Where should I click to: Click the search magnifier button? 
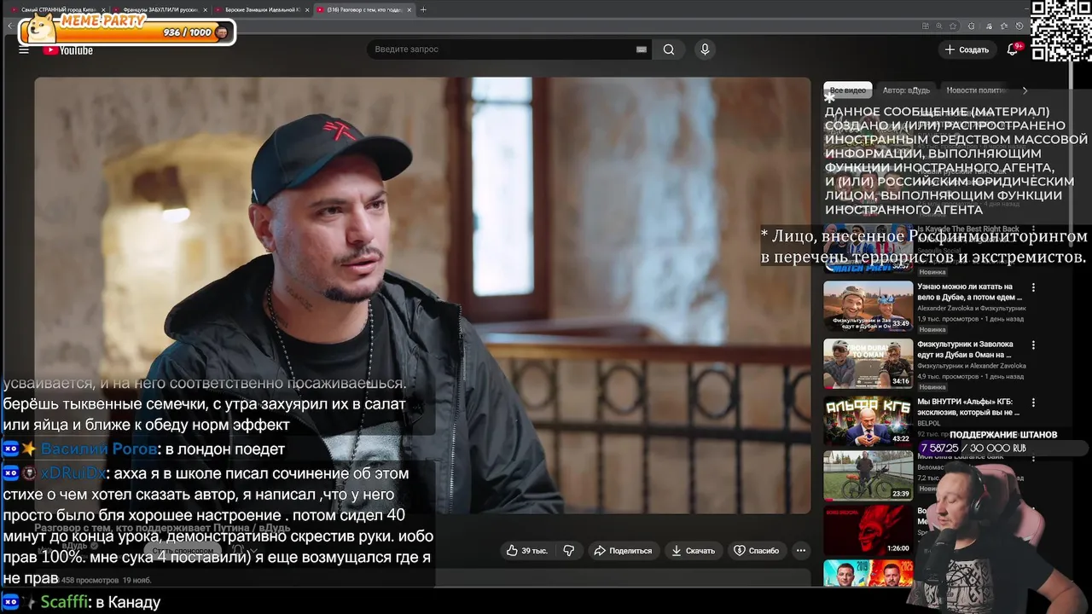point(669,49)
